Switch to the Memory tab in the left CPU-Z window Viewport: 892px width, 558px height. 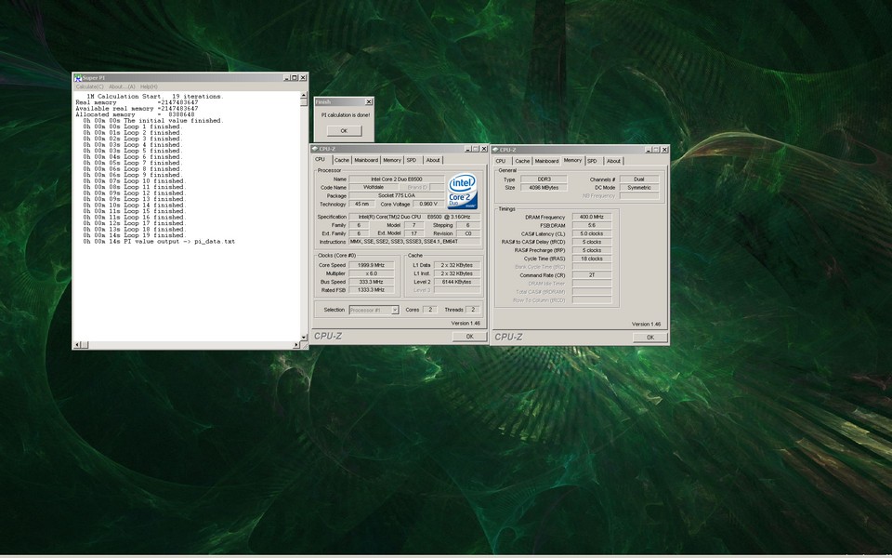tap(392, 160)
